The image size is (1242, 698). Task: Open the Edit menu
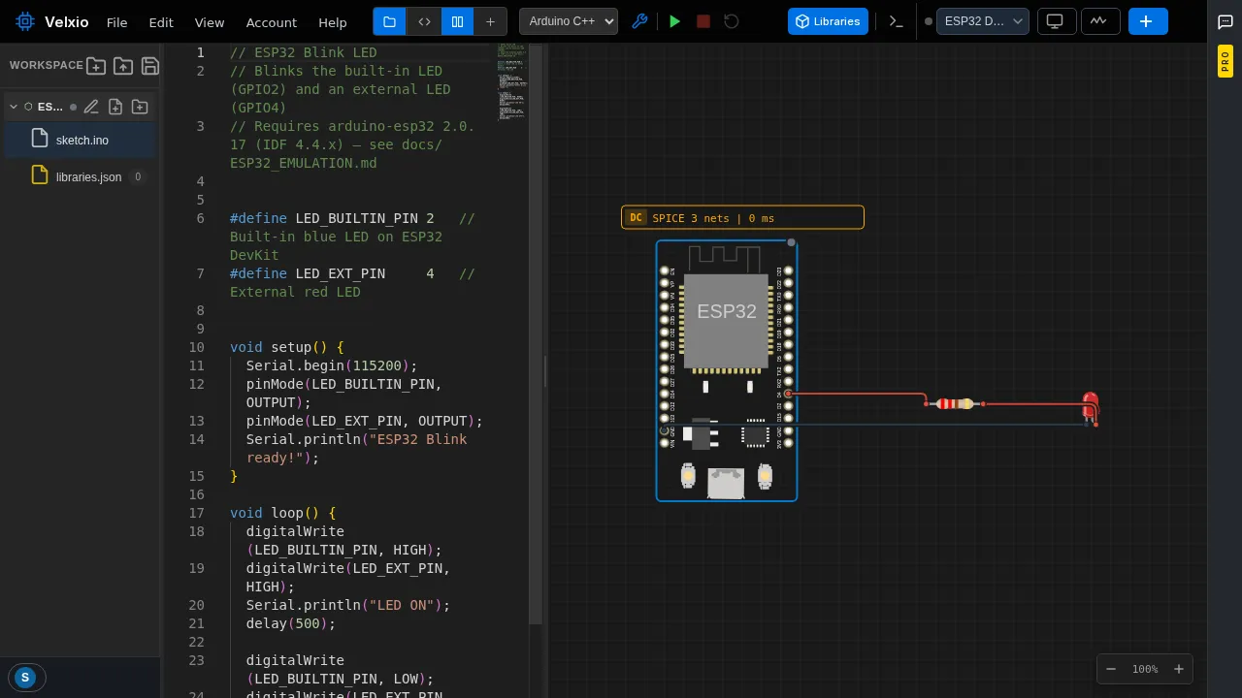(x=161, y=22)
